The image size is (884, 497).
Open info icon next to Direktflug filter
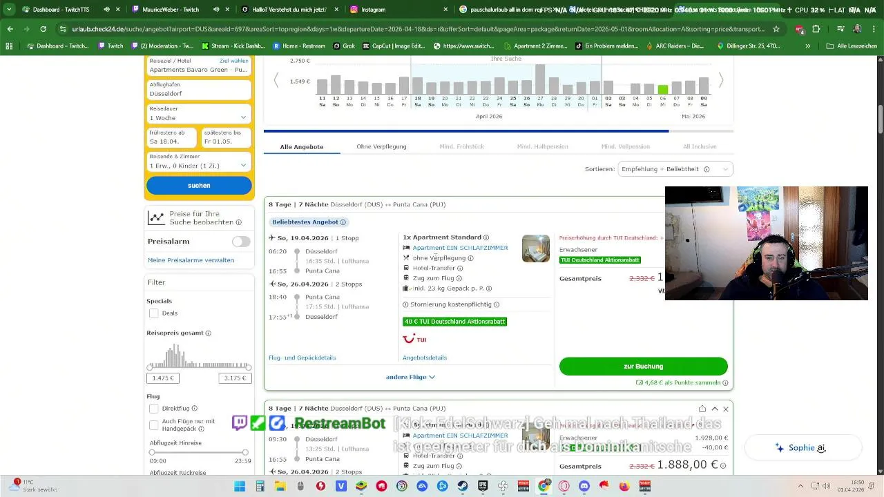click(194, 409)
